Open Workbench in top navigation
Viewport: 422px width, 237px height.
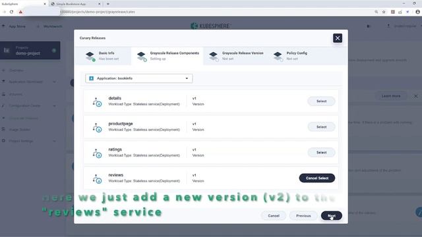[x=50, y=26]
